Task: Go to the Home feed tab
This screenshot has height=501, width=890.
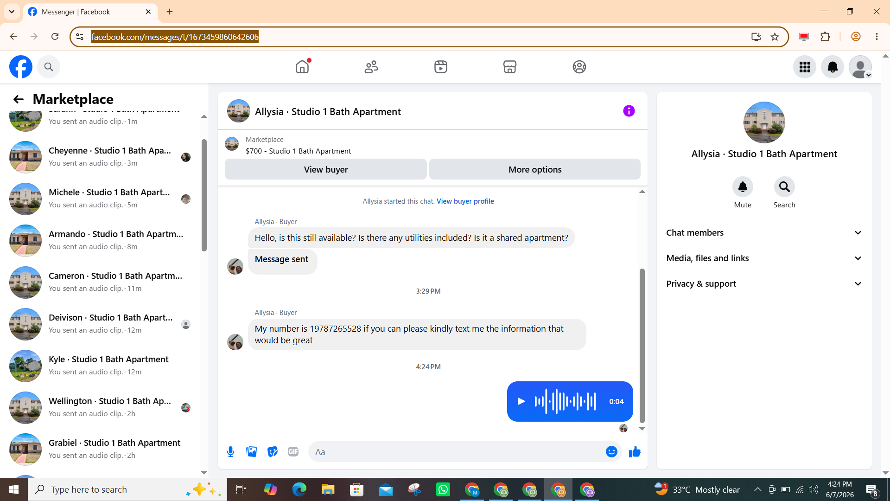Action: coord(302,67)
